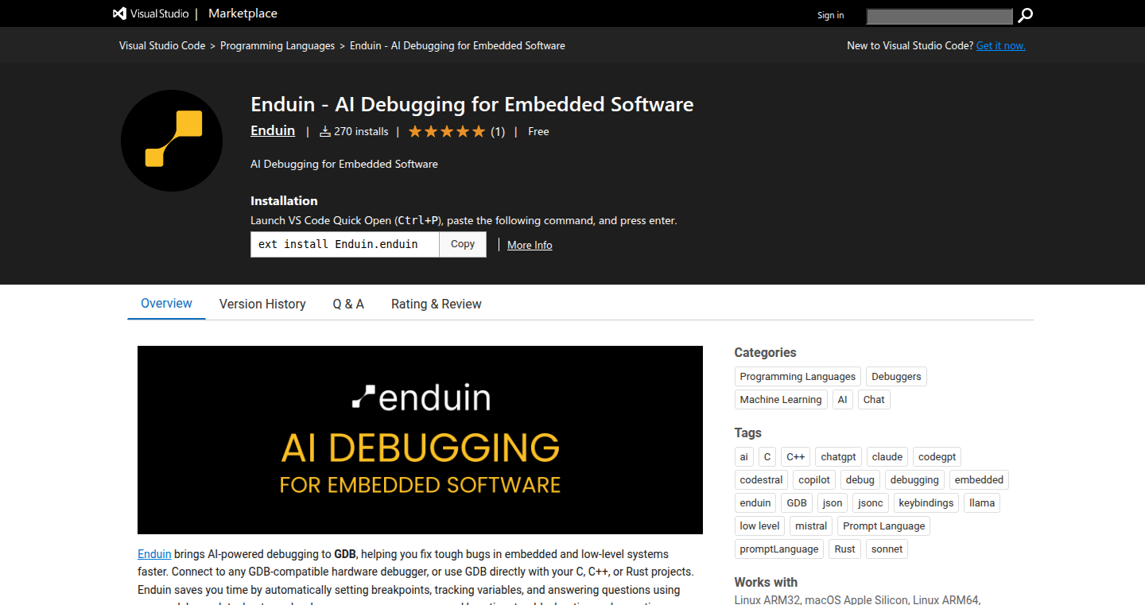Image resolution: width=1145 pixels, height=605 pixels.
Task: Select the Overview tab
Action: (166, 304)
